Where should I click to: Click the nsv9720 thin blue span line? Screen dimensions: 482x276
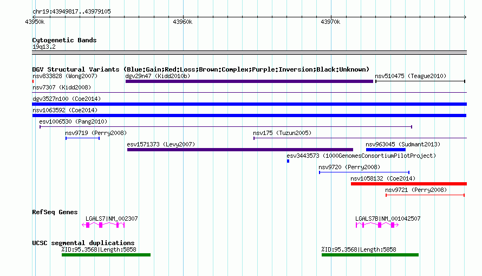(x=364, y=172)
